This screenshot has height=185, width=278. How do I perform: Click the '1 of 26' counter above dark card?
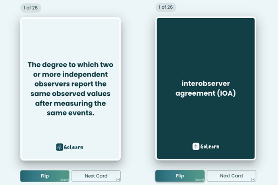pos(166,8)
